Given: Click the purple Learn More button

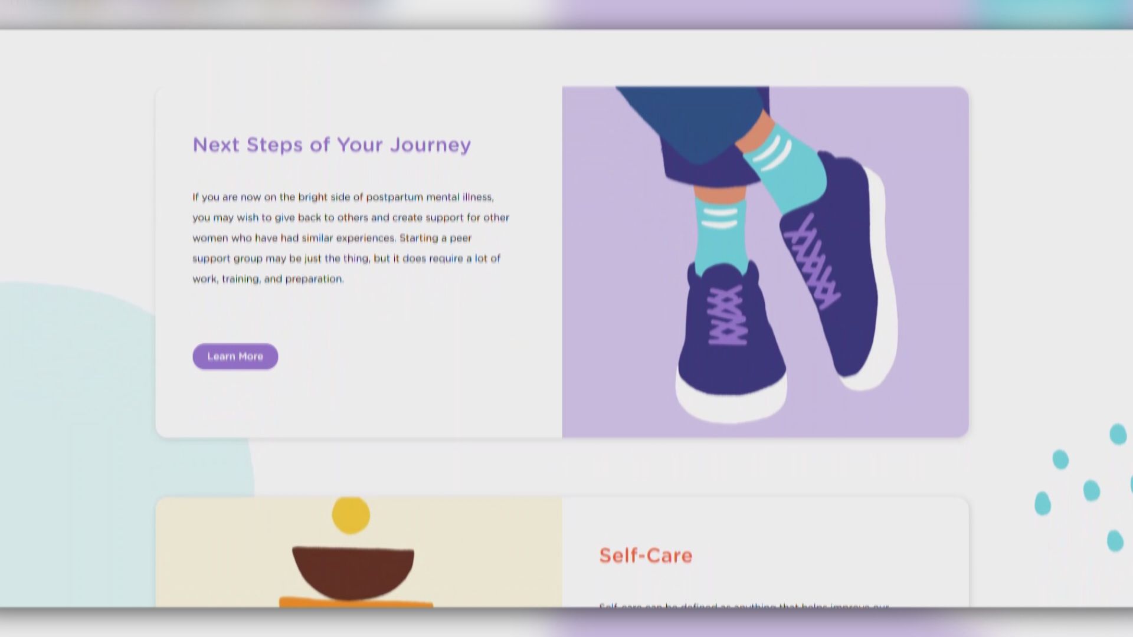Looking at the screenshot, I should [235, 356].
